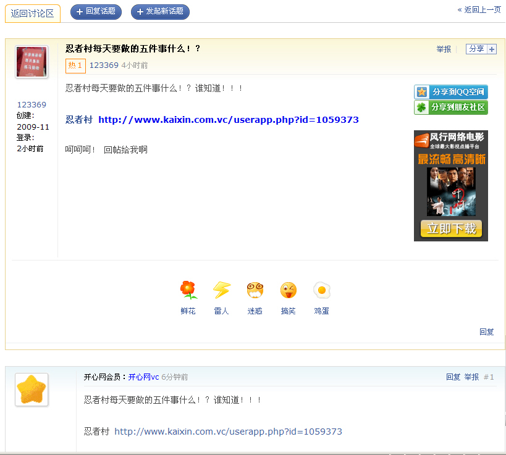Open 123369 profile link under avatar
Screen dimensions: 506x455
coord(32,105)
